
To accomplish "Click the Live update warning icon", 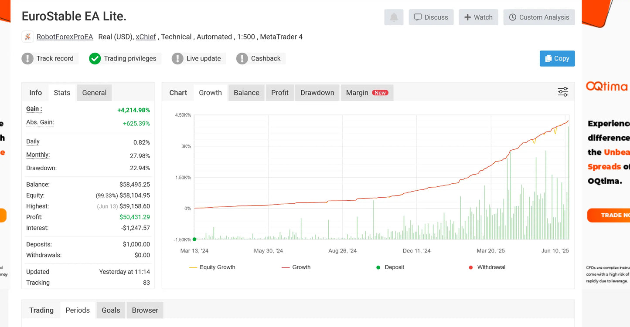I will (177, 58).
